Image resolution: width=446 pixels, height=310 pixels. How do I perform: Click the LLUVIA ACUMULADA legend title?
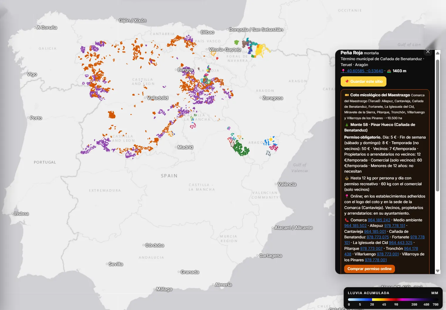pos(369,293)
